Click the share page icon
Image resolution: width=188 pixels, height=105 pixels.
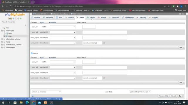tap(165, 6)
